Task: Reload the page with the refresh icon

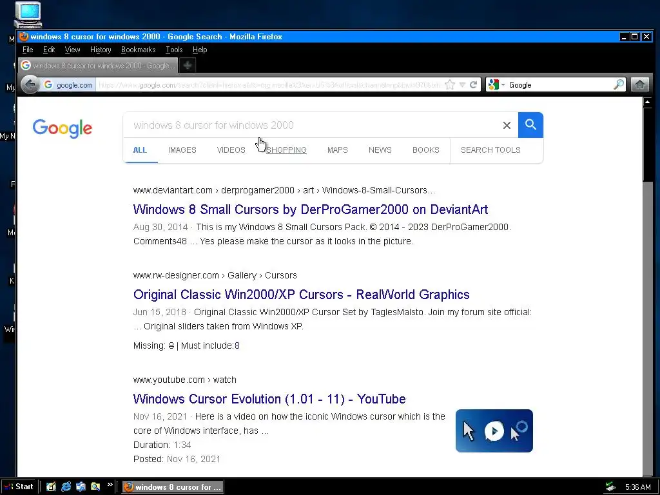Action: point(474,84)
